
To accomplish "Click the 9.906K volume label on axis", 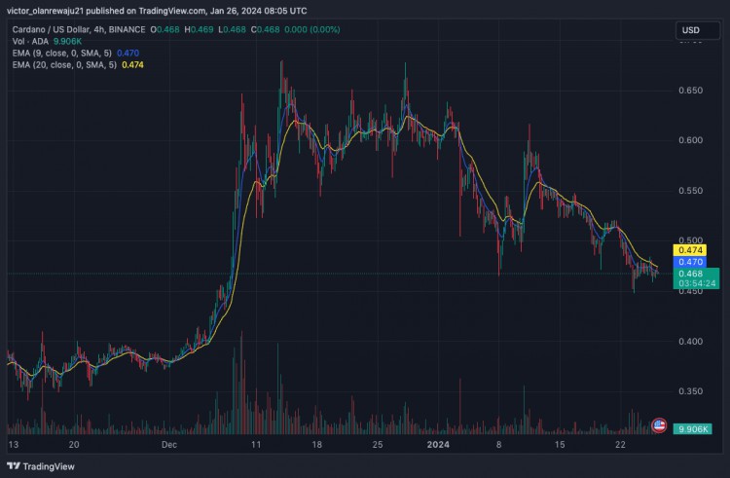I will [x=692, y=429].
